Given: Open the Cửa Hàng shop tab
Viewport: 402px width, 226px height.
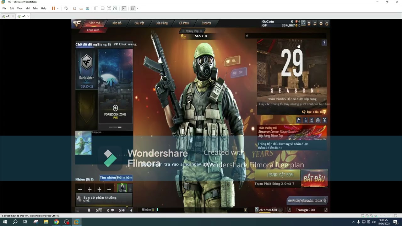Looking at the screenshot, I should click(161, 23).
